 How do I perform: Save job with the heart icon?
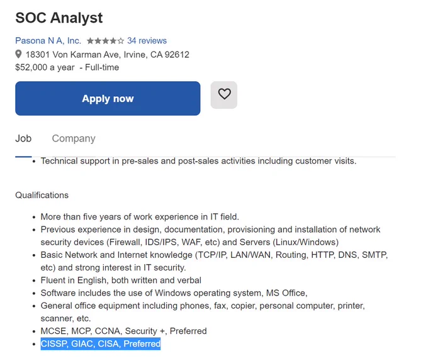(224, 94)
